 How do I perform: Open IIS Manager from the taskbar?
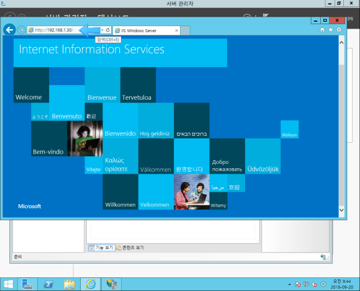tap(112, 284)
